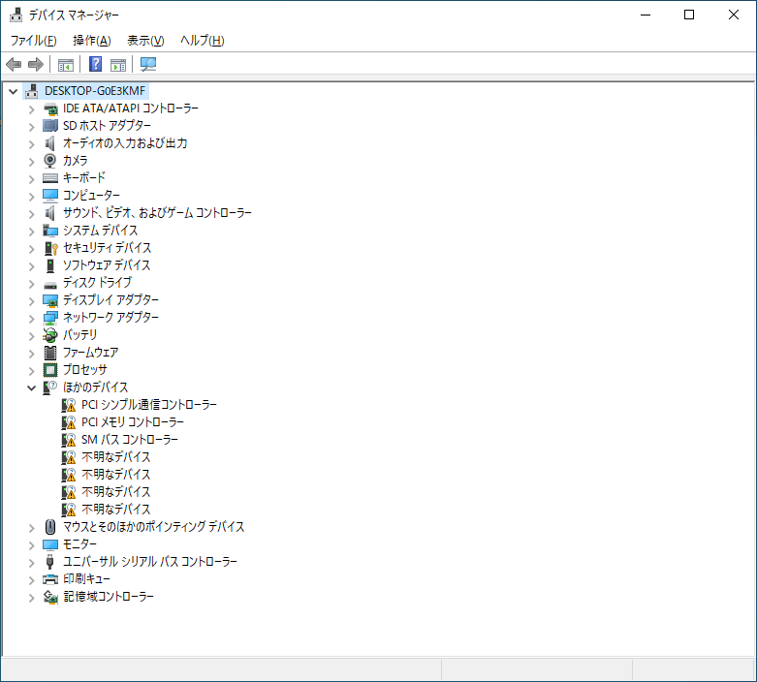The image size is (757, 682).
Task: Select DESKTOP-G0E3KMF computer name
Action: tap(95, 91)
